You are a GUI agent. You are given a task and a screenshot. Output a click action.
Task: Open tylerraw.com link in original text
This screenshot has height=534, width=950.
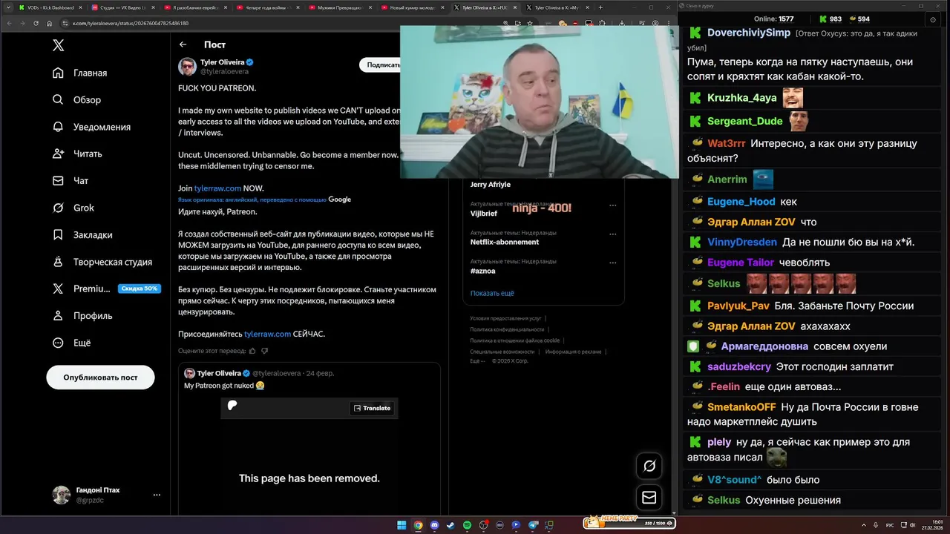[217, 188]
